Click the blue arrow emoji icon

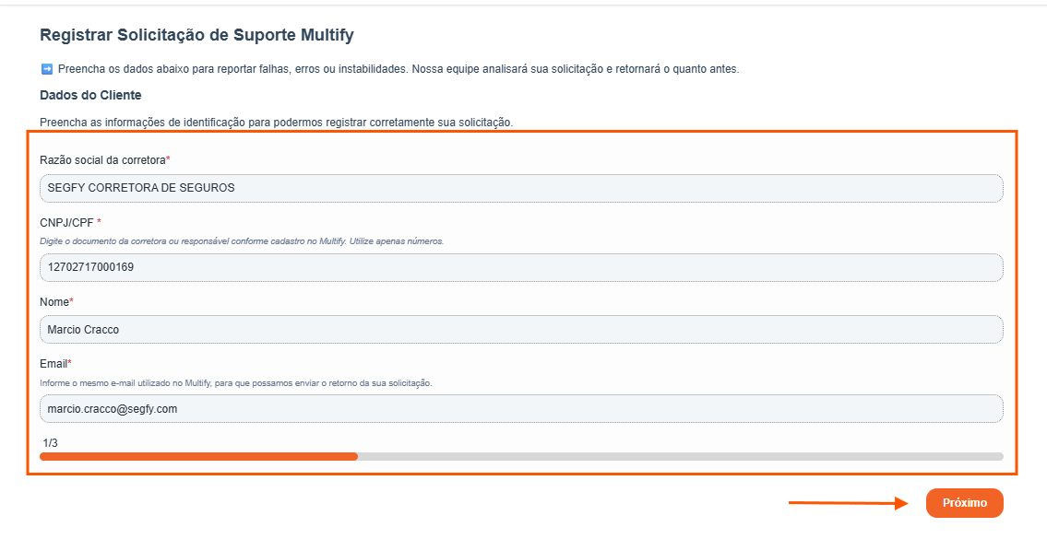coord(47,69)
